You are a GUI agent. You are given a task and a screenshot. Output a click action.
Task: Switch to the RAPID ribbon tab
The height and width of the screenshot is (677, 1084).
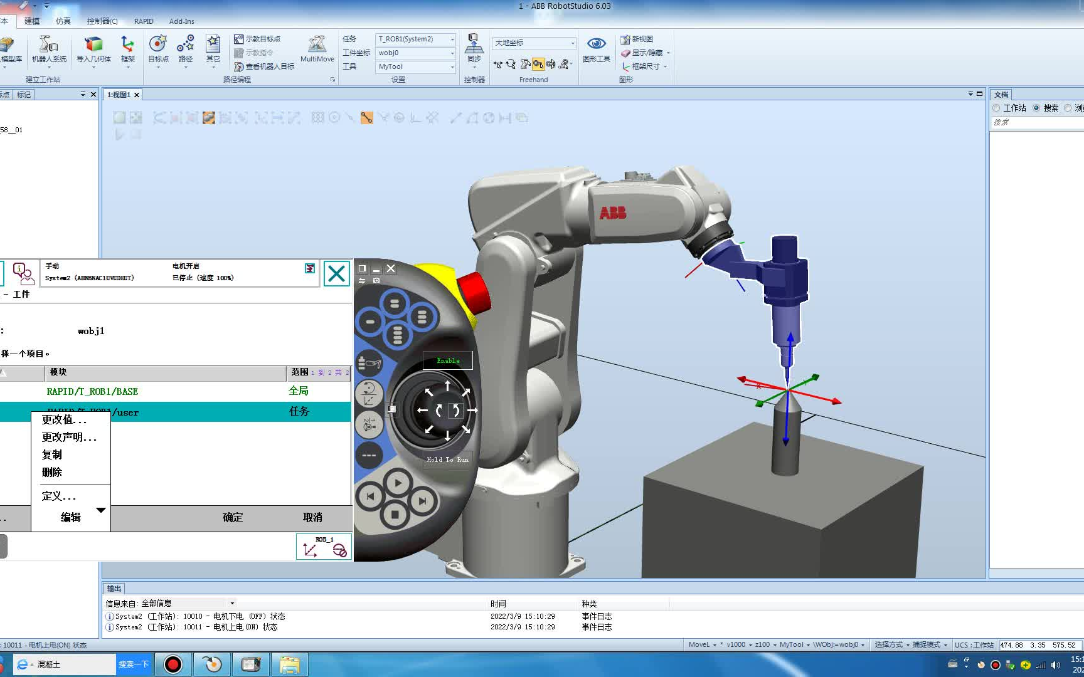tap(144, 21)
